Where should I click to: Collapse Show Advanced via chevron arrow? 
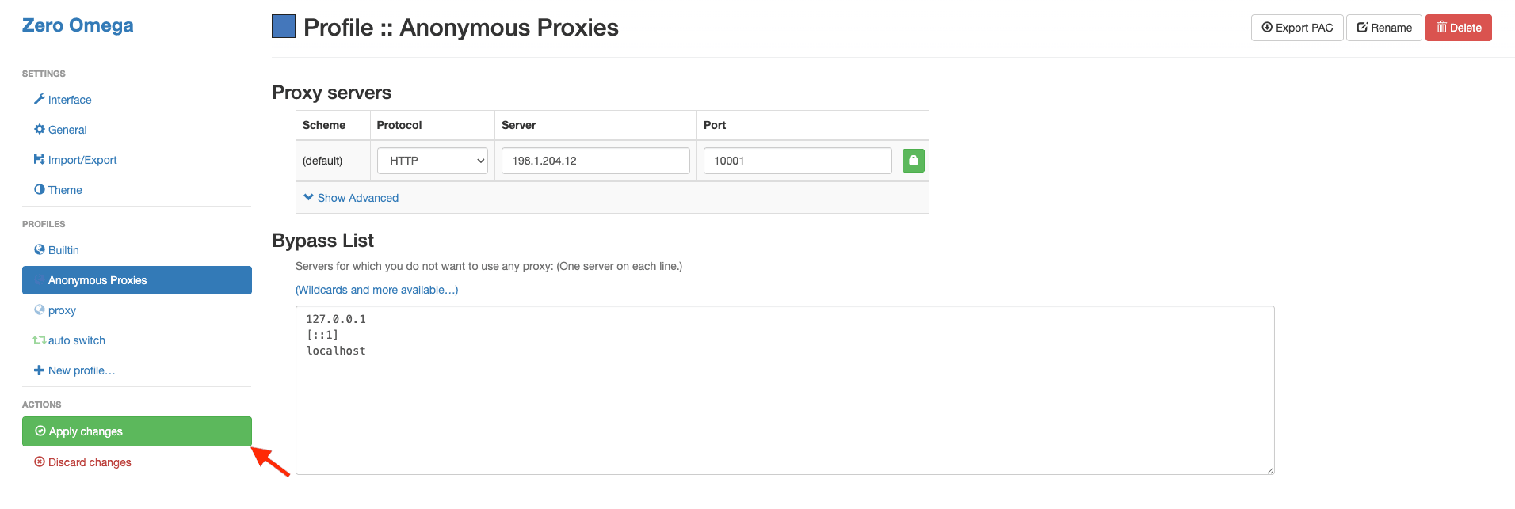[x=308, y=197]
